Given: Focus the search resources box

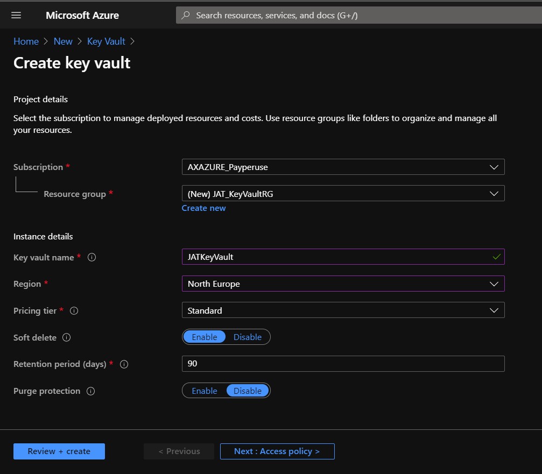Looking at the screenshot, I should tap(359, 15).
